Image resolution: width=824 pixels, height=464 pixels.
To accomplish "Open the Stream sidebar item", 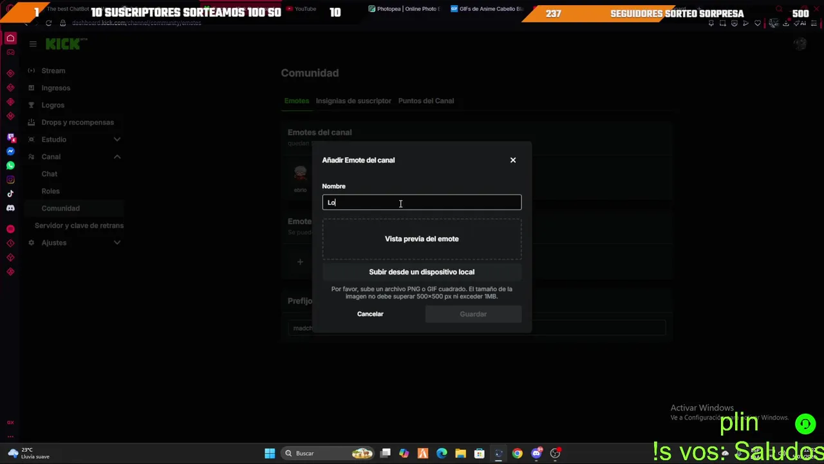I will tap(53, 71).
